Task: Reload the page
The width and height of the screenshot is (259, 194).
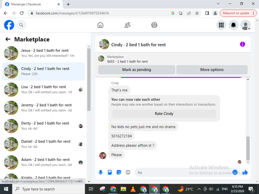Action: (x=22, y=13)
